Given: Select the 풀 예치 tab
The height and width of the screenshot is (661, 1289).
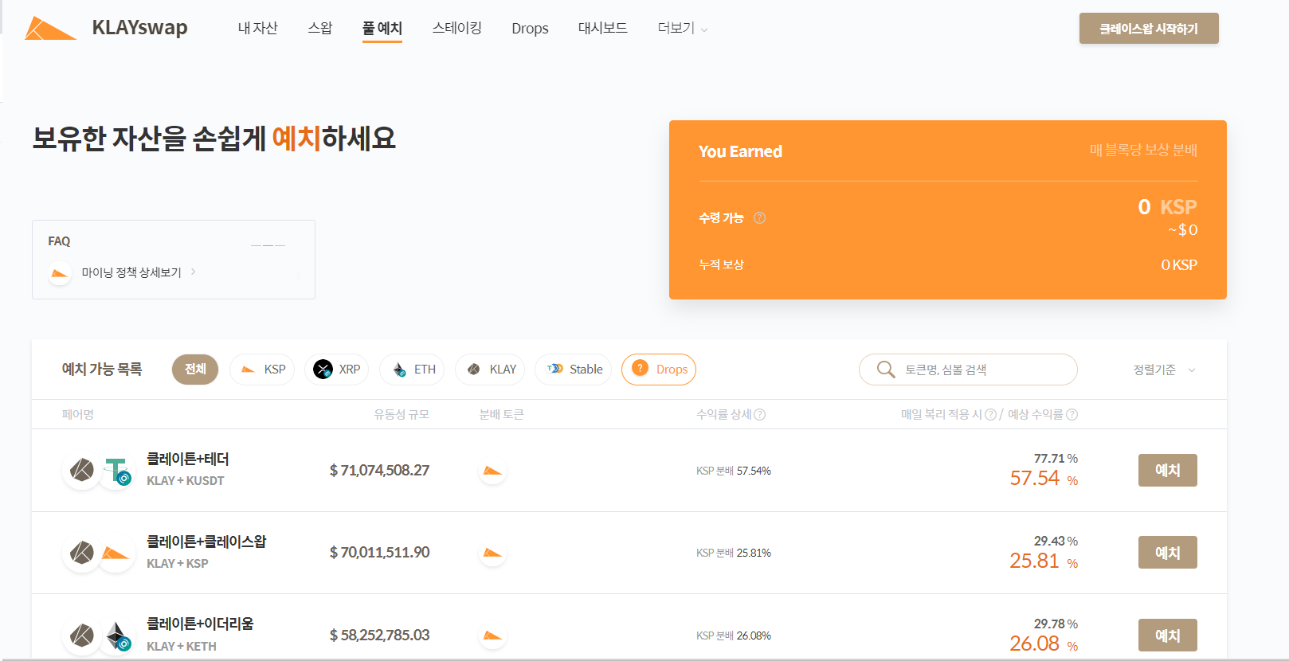Looking at the screenshot, I should 382,29.
